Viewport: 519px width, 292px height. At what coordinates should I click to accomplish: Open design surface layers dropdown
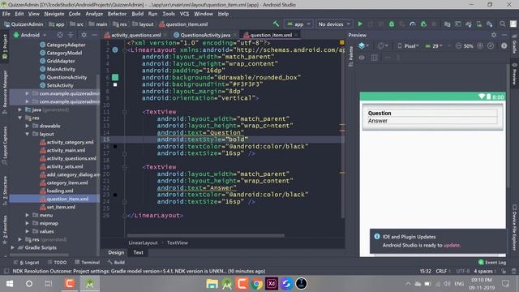[363, 45]
